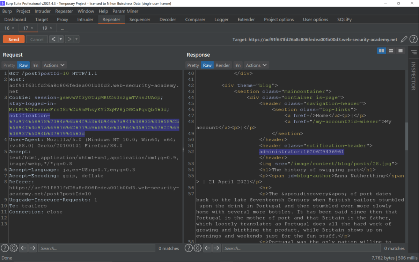Open the Window menu
Image resolution: width=419 pixels, height=262 pixels.
tap(86, 11)
